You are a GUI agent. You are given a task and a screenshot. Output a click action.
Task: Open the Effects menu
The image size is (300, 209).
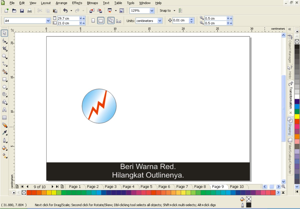click(77, 3)
